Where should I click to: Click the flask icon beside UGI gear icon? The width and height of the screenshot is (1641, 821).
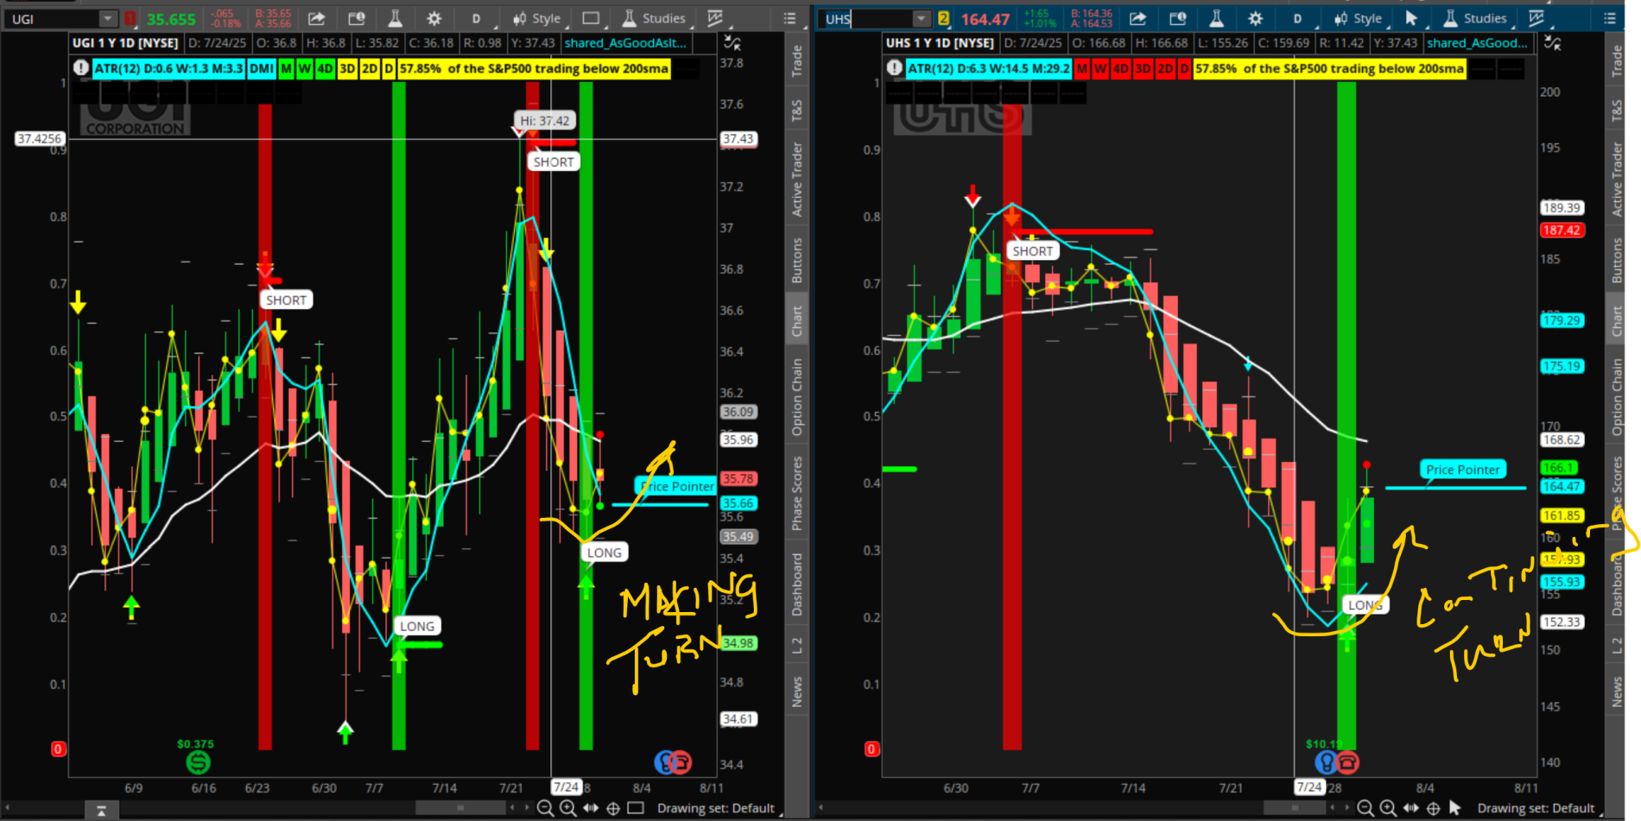click(395, 18)
